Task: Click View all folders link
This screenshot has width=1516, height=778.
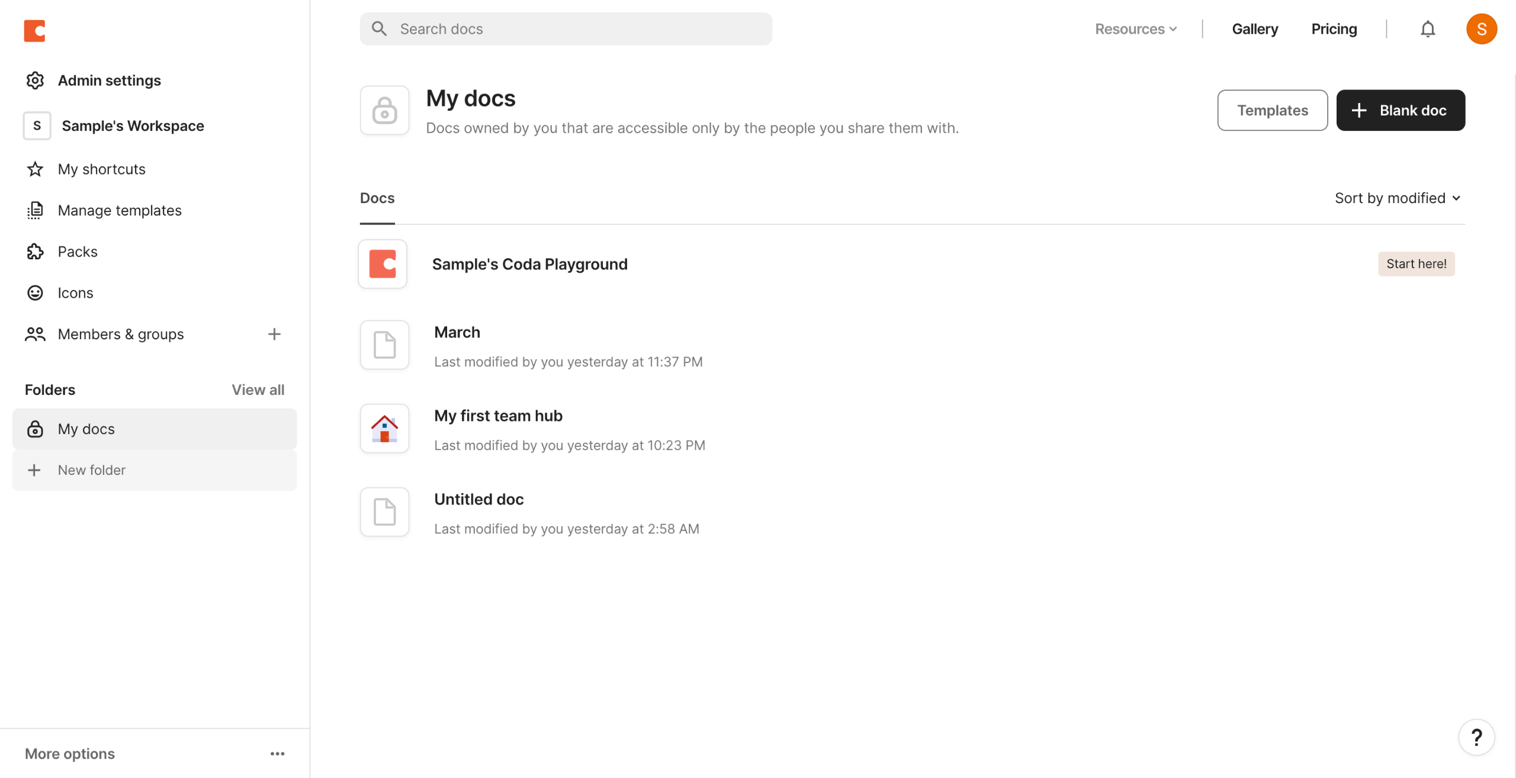Action: click(258, 390)
